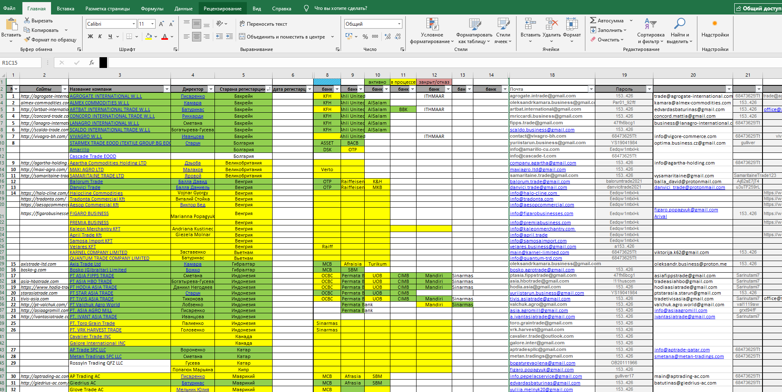Switch to Разметка страницы tab

point(107,8)
